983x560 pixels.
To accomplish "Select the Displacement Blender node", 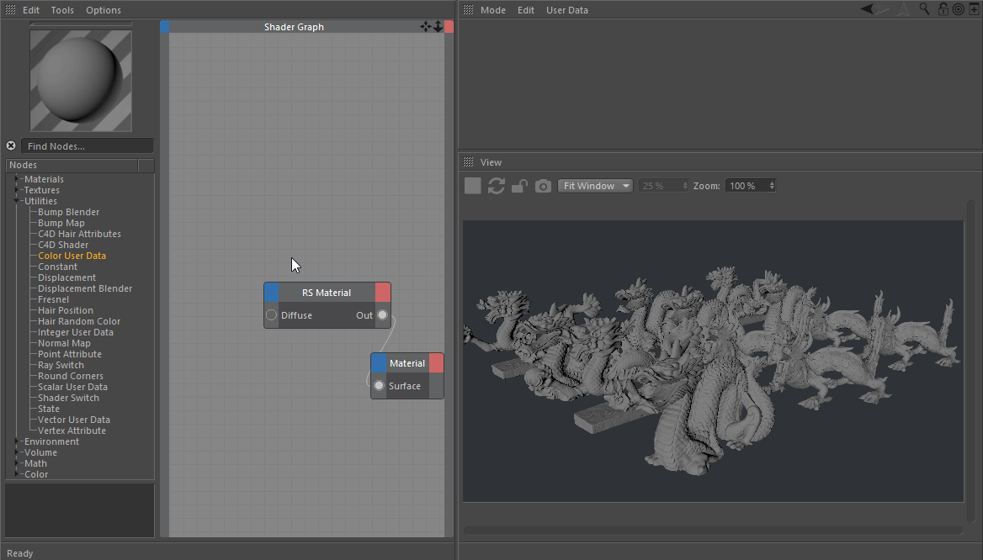I will [x=85, y=288].
